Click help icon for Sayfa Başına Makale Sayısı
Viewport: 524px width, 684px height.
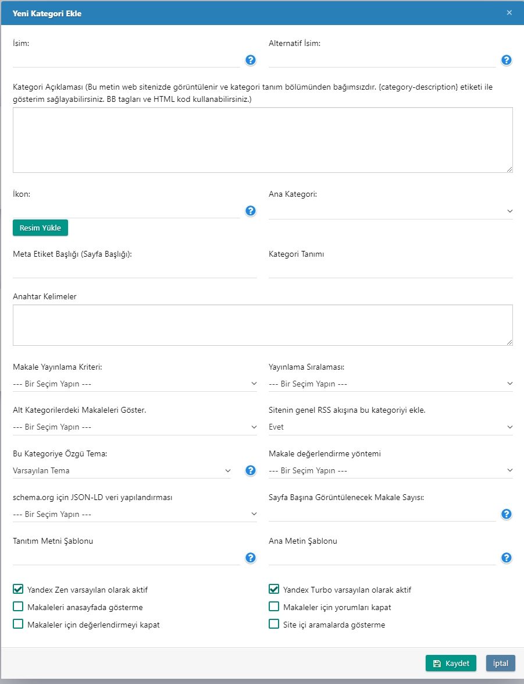pyautogui.click(x=506, y=514)
